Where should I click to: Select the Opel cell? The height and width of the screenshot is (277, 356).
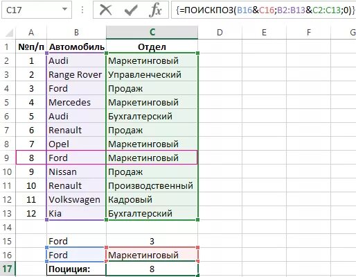(x=76, y=144)
